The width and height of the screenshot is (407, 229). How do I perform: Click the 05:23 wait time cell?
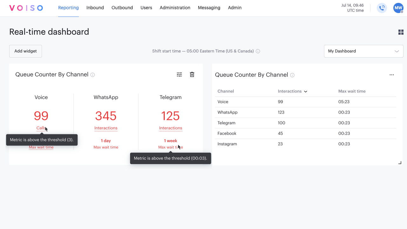[344, 102]
